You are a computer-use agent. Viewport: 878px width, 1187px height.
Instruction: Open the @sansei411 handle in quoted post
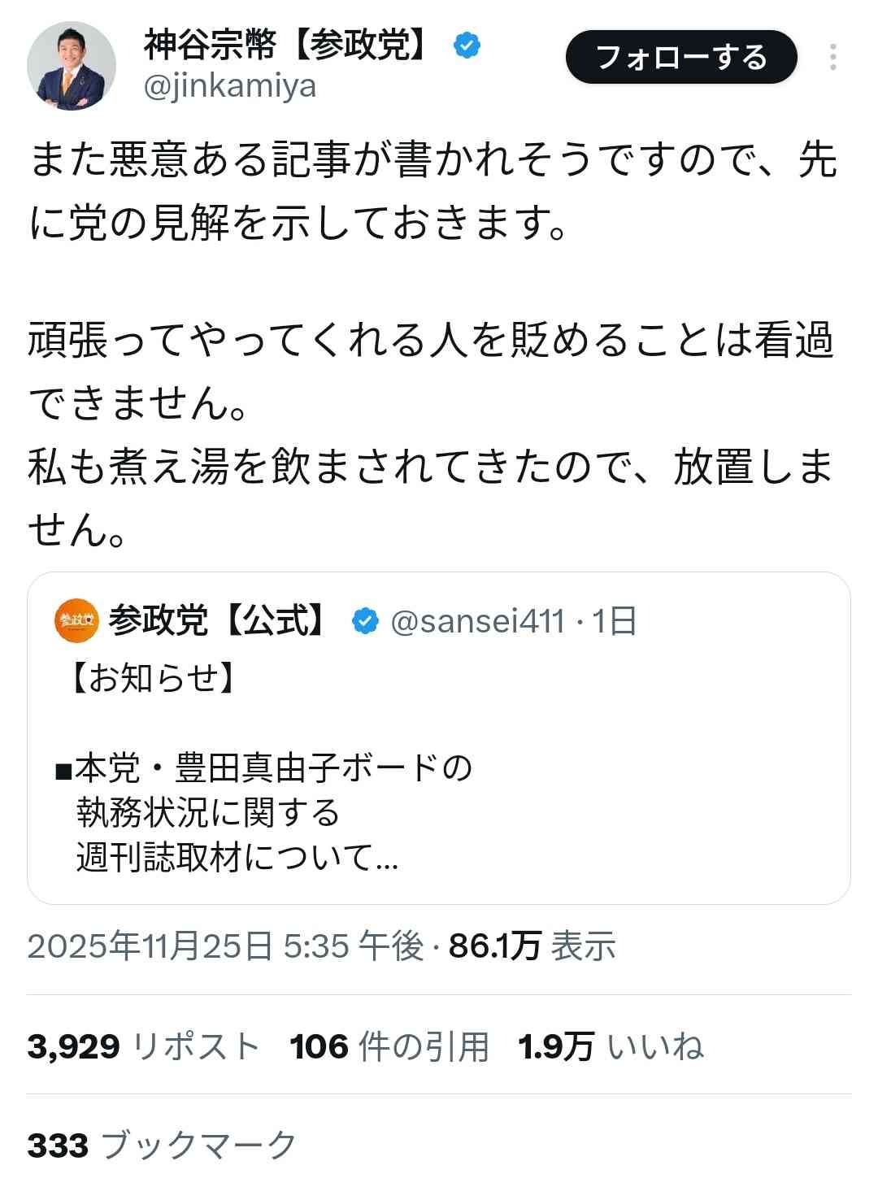pos(478,622)
